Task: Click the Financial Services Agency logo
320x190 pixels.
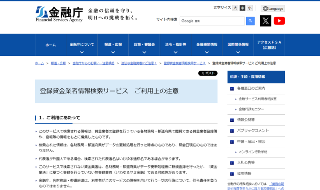Action: [x=59, y=14]
